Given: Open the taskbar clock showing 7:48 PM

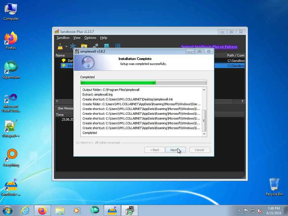Looking at the screenshot, I should 274,211.
